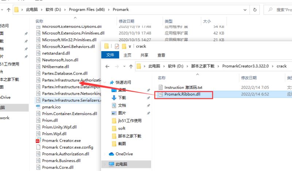This screenshot has height=171, width=292.
Task: Collapse the 快速访问 tree node
Action: click(105, 83)
